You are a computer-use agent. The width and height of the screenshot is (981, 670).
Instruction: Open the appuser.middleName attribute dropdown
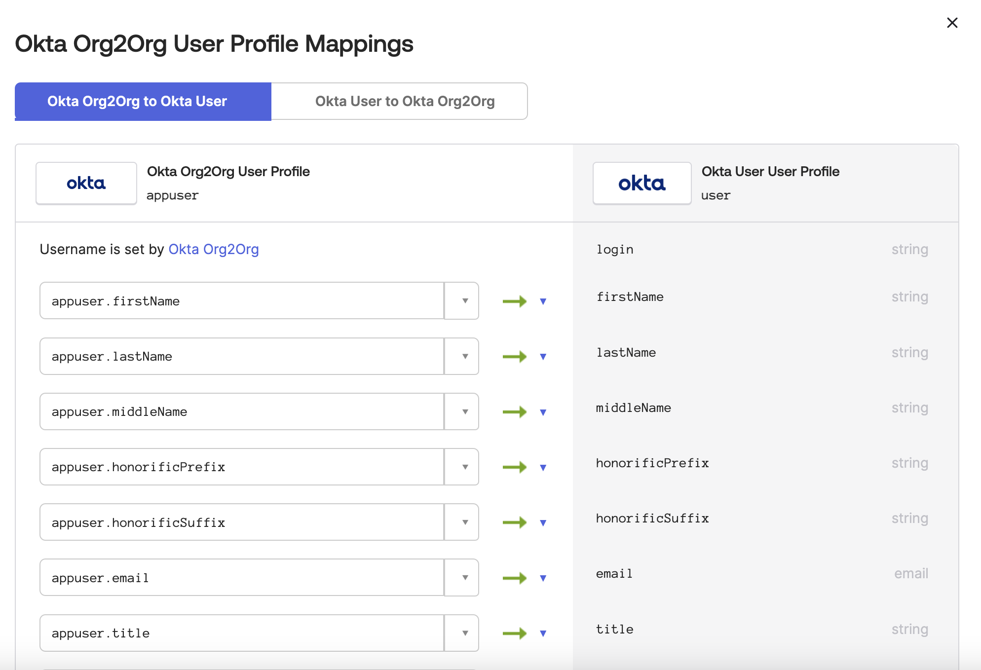462,411
